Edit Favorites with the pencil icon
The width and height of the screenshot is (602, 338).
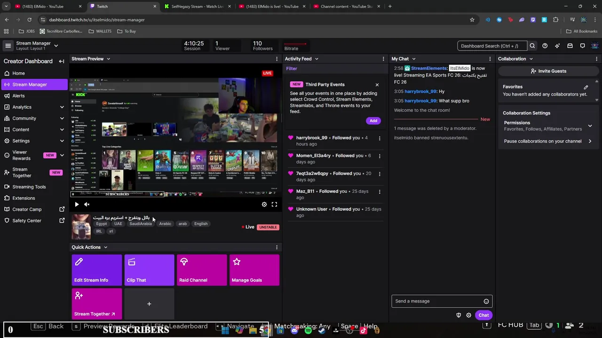[586, 87]
